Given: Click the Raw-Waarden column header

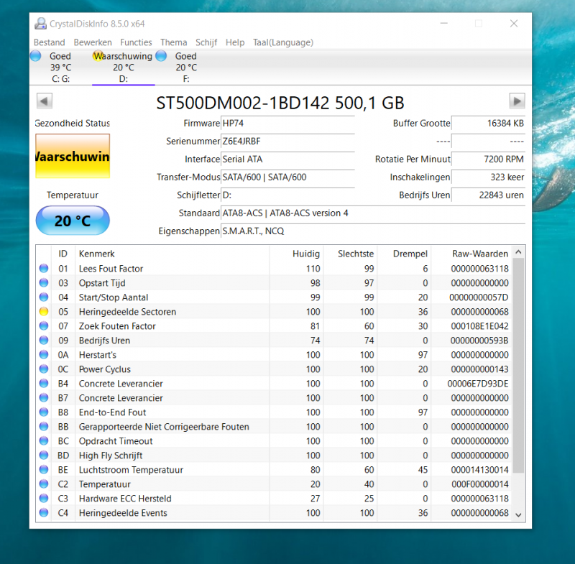Looking at the screenshot, I should click(x=479, y=254).
